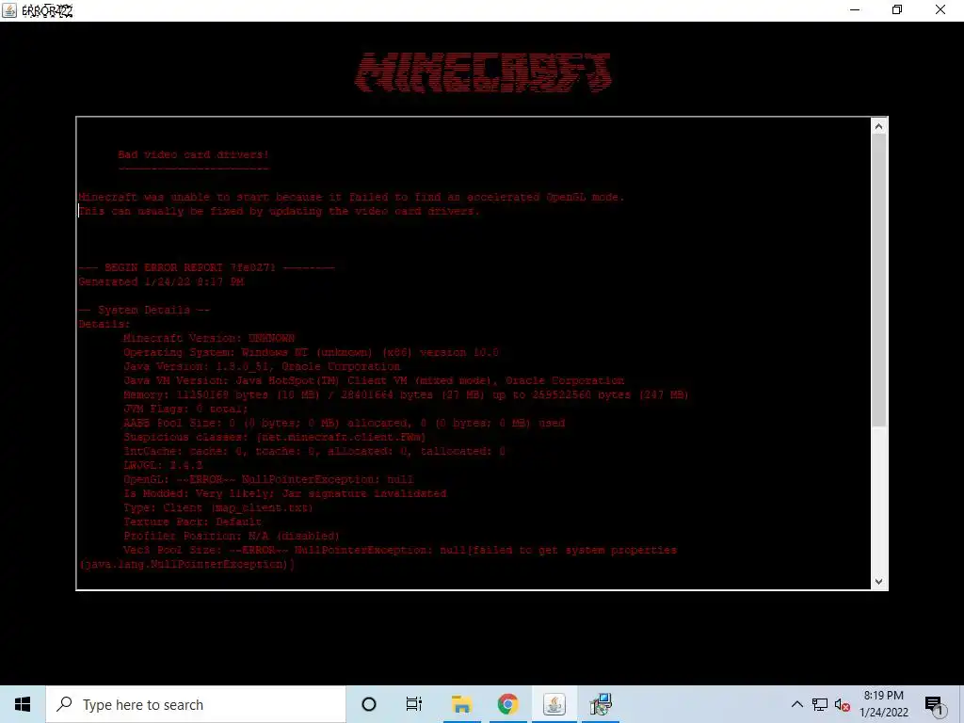The width and height of the screenshot is (964, 723).
Task: Click the Java application icon on the taskbar
Action: point(554,704)
